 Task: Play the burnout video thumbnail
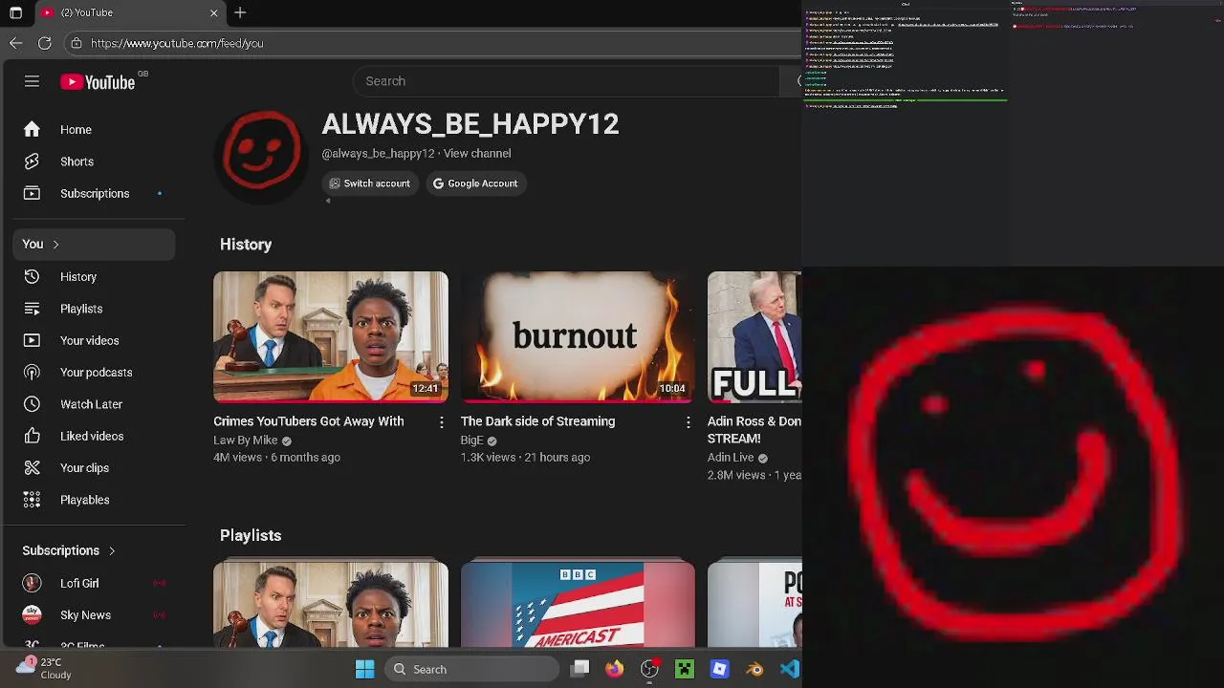pyautogui.click(x=578, y=337)
